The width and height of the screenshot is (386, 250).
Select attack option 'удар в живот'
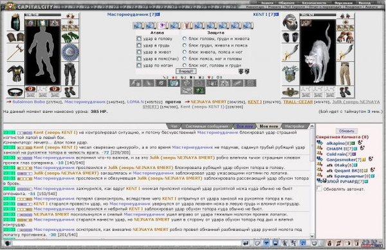[139, 52]
